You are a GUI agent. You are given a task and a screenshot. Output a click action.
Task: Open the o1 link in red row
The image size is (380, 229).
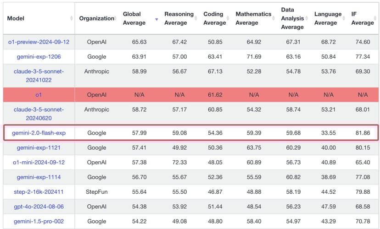coord(39,94)
